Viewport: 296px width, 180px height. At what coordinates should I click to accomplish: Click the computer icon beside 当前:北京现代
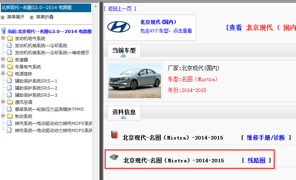tap(4, 31)
